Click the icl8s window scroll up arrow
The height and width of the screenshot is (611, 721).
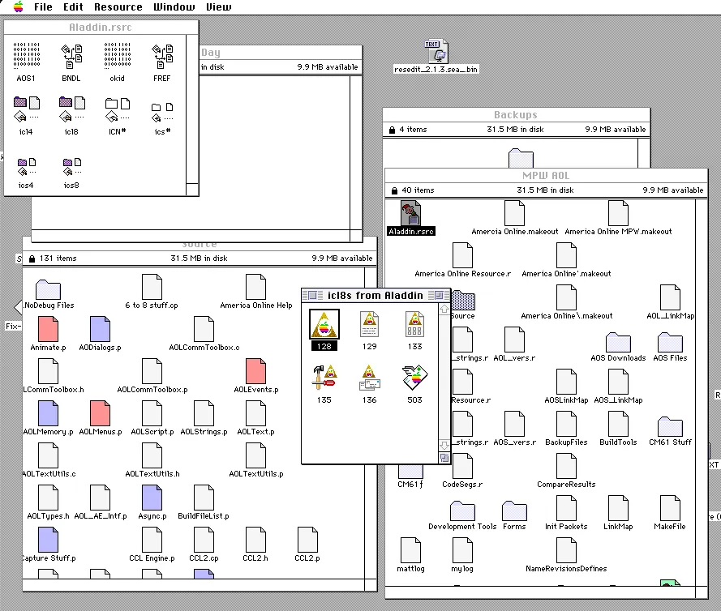tap(444, 310)
